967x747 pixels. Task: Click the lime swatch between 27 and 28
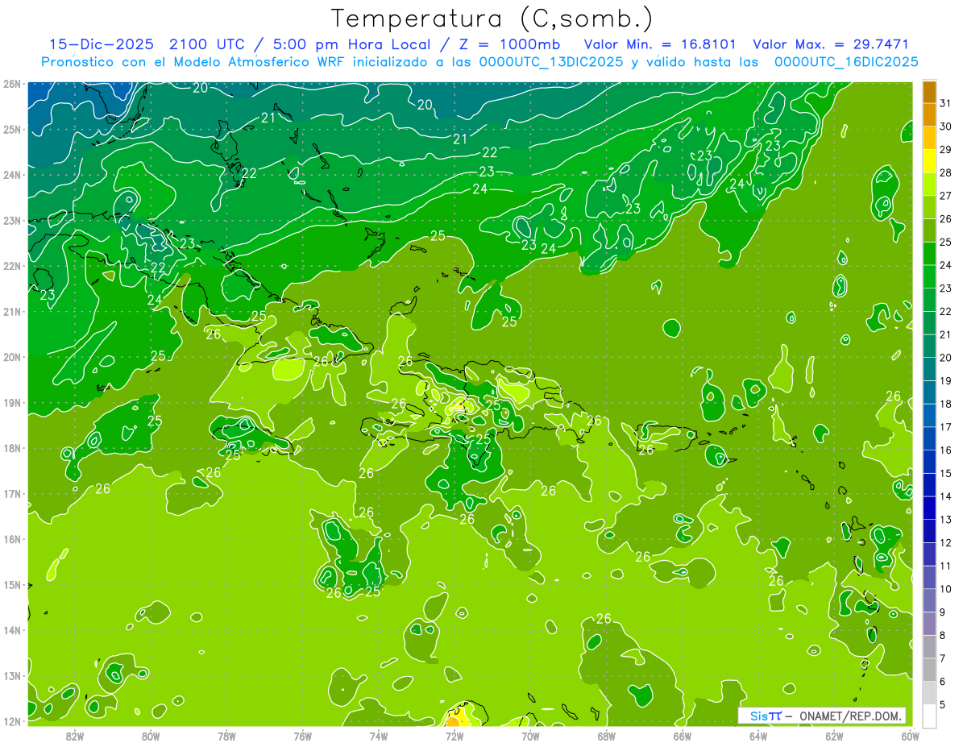tap(929, 185)
